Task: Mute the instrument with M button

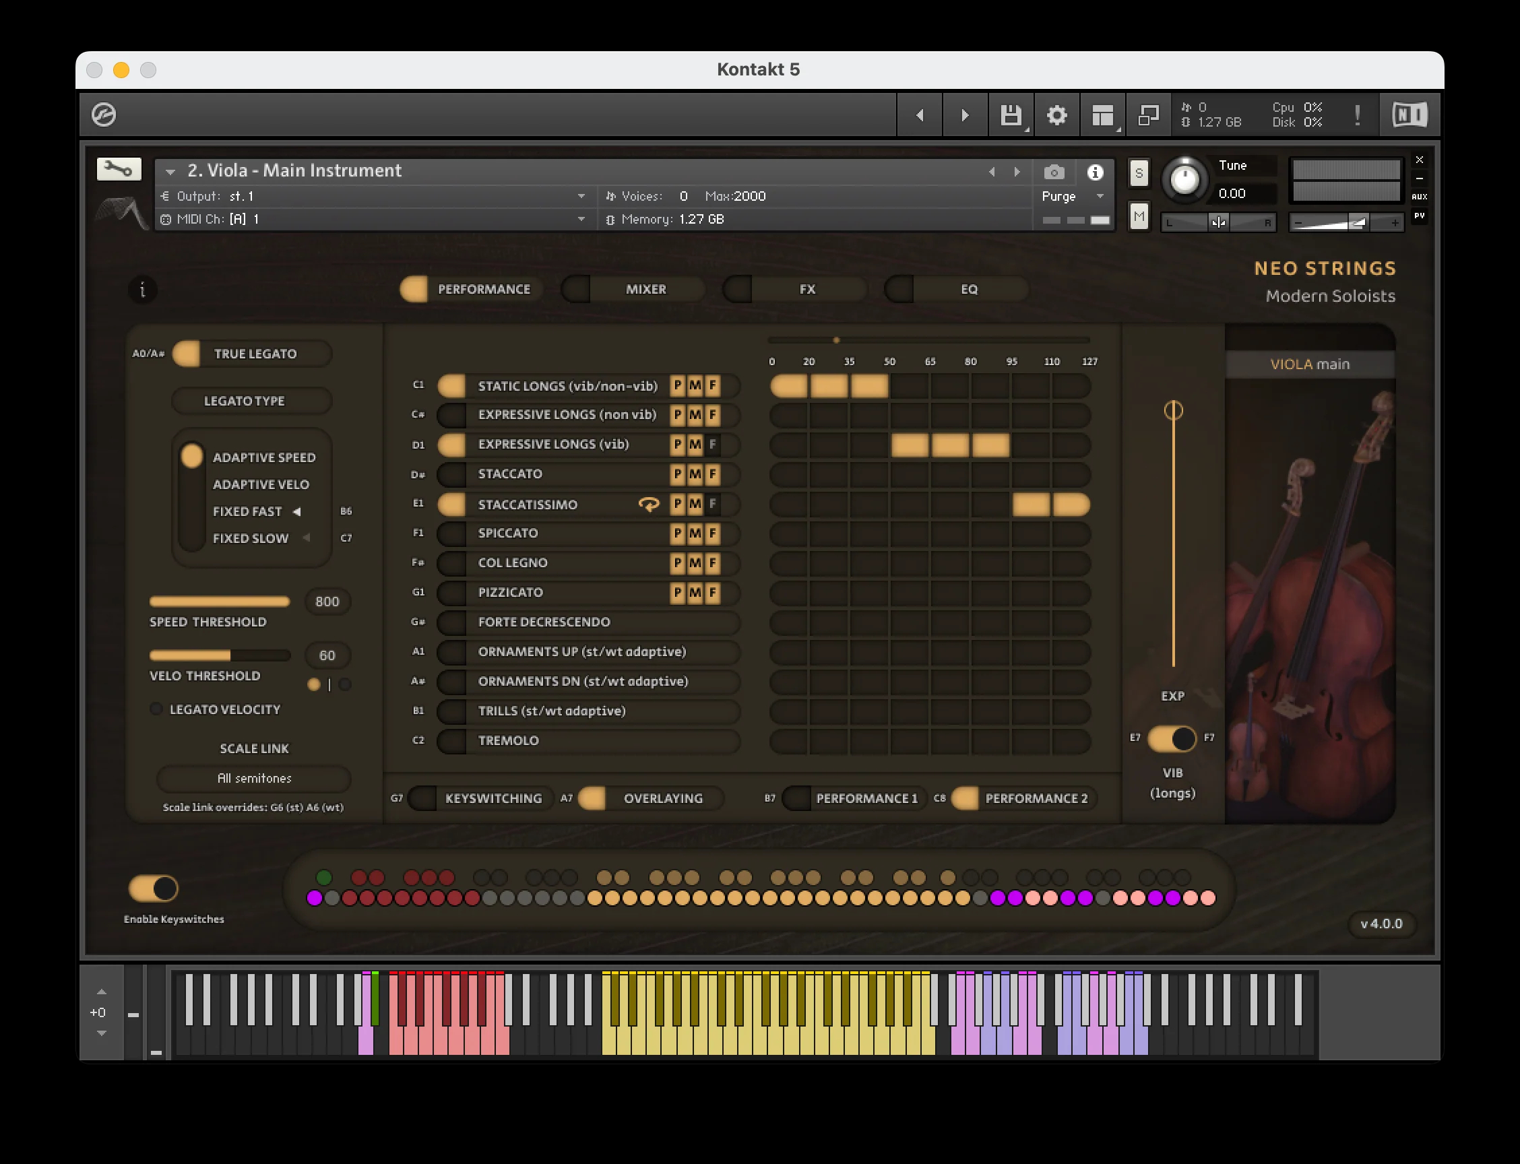Action: pyautogui.click(x=1138, y=217)
